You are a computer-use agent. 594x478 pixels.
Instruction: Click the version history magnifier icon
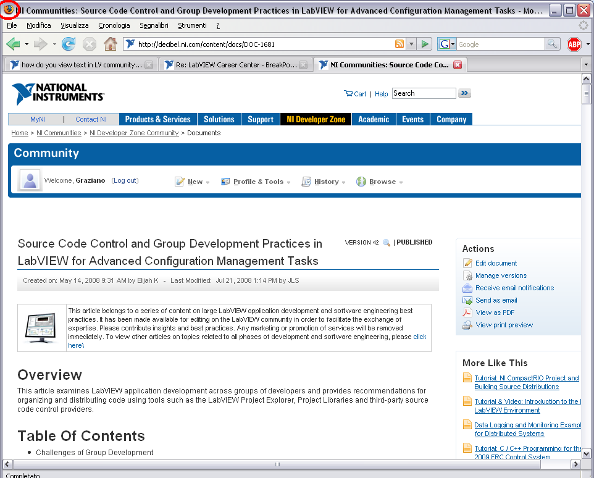click(x=387, y=243)
